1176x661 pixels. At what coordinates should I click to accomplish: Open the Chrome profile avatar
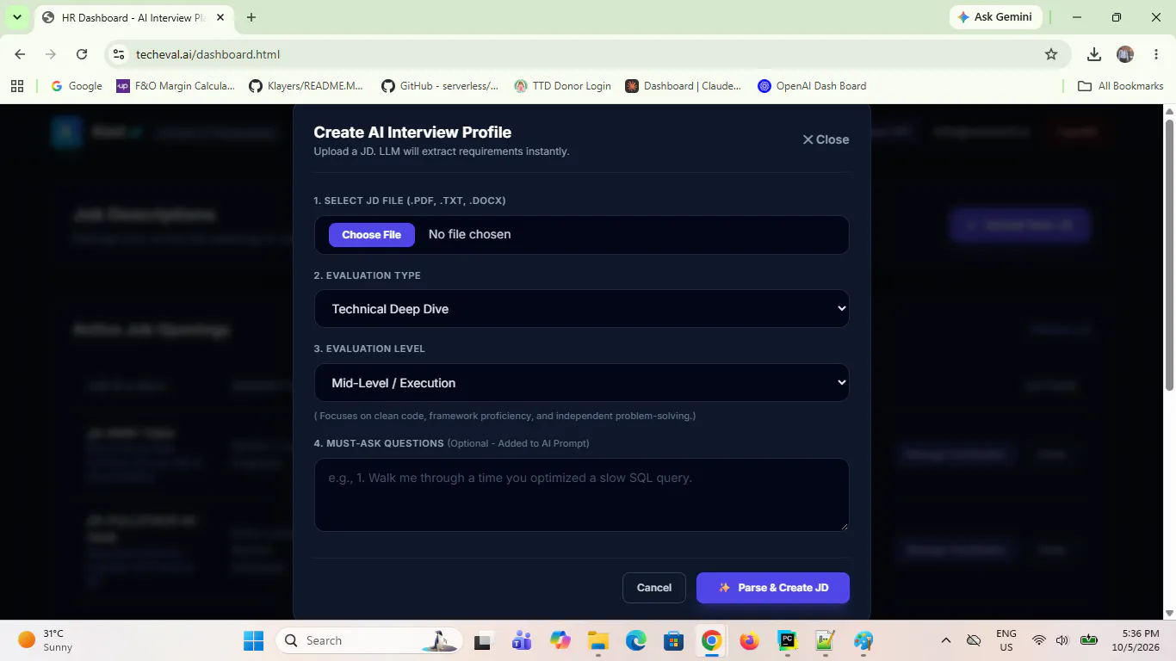click(1125, 54)
